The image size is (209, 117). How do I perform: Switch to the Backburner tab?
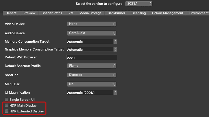point(117,13)
